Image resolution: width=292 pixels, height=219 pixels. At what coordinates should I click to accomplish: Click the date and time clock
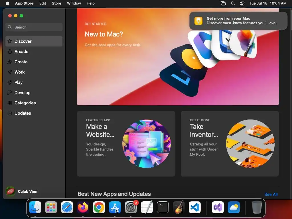pos(268,3)
